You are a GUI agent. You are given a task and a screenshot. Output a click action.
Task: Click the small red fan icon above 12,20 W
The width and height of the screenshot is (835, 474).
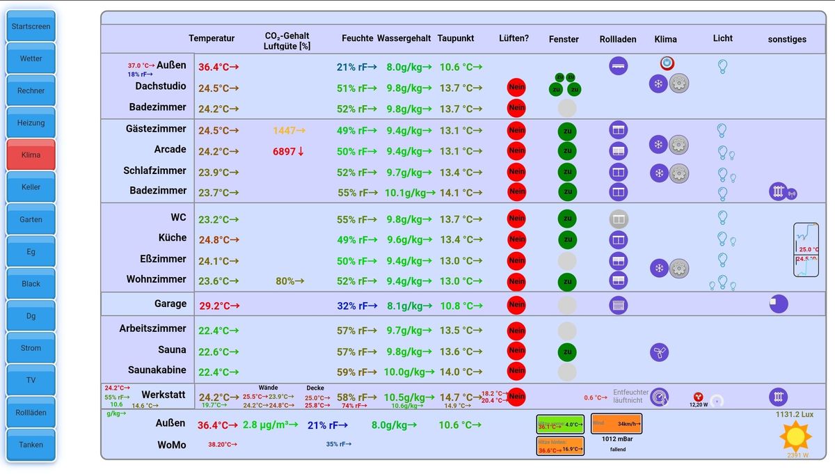pyautogui.click(x=698, y=396)
